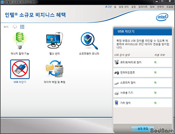This screenshot has width=175, height=134.
Task: Click 예 value for 스토리지 장치
Action: [155, 83]
